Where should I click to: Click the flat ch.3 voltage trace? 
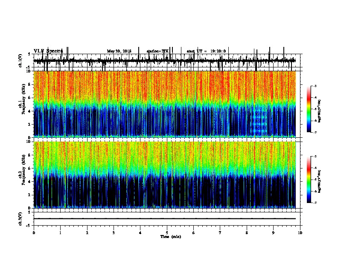pyautogui.click(x=165, y=219)
